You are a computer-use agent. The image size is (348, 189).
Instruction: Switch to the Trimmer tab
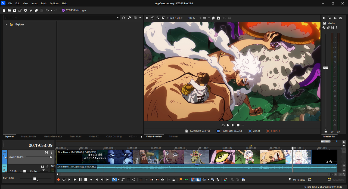coord(173,136)
